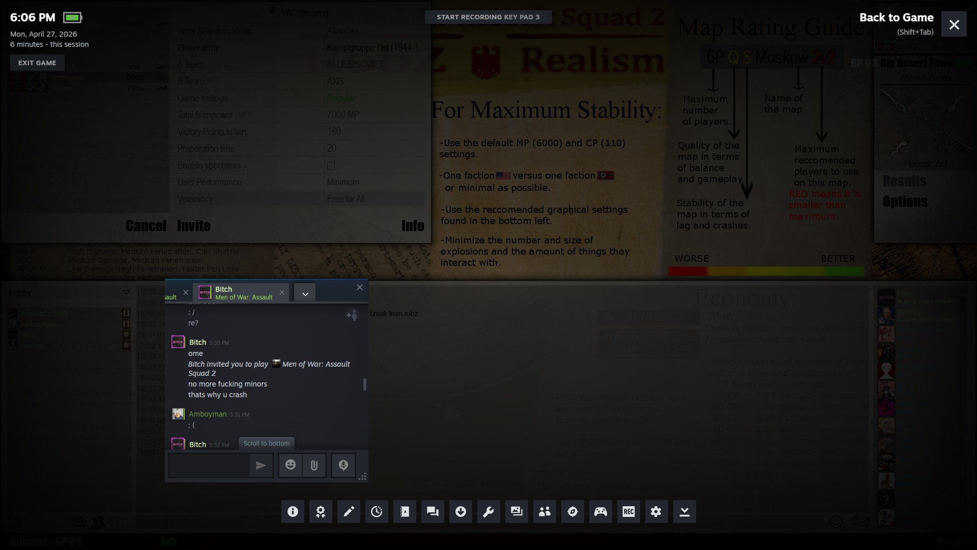Open the Achievements overlay window
977x550 pixels.
pyautogui.click(x=321, y=512)
